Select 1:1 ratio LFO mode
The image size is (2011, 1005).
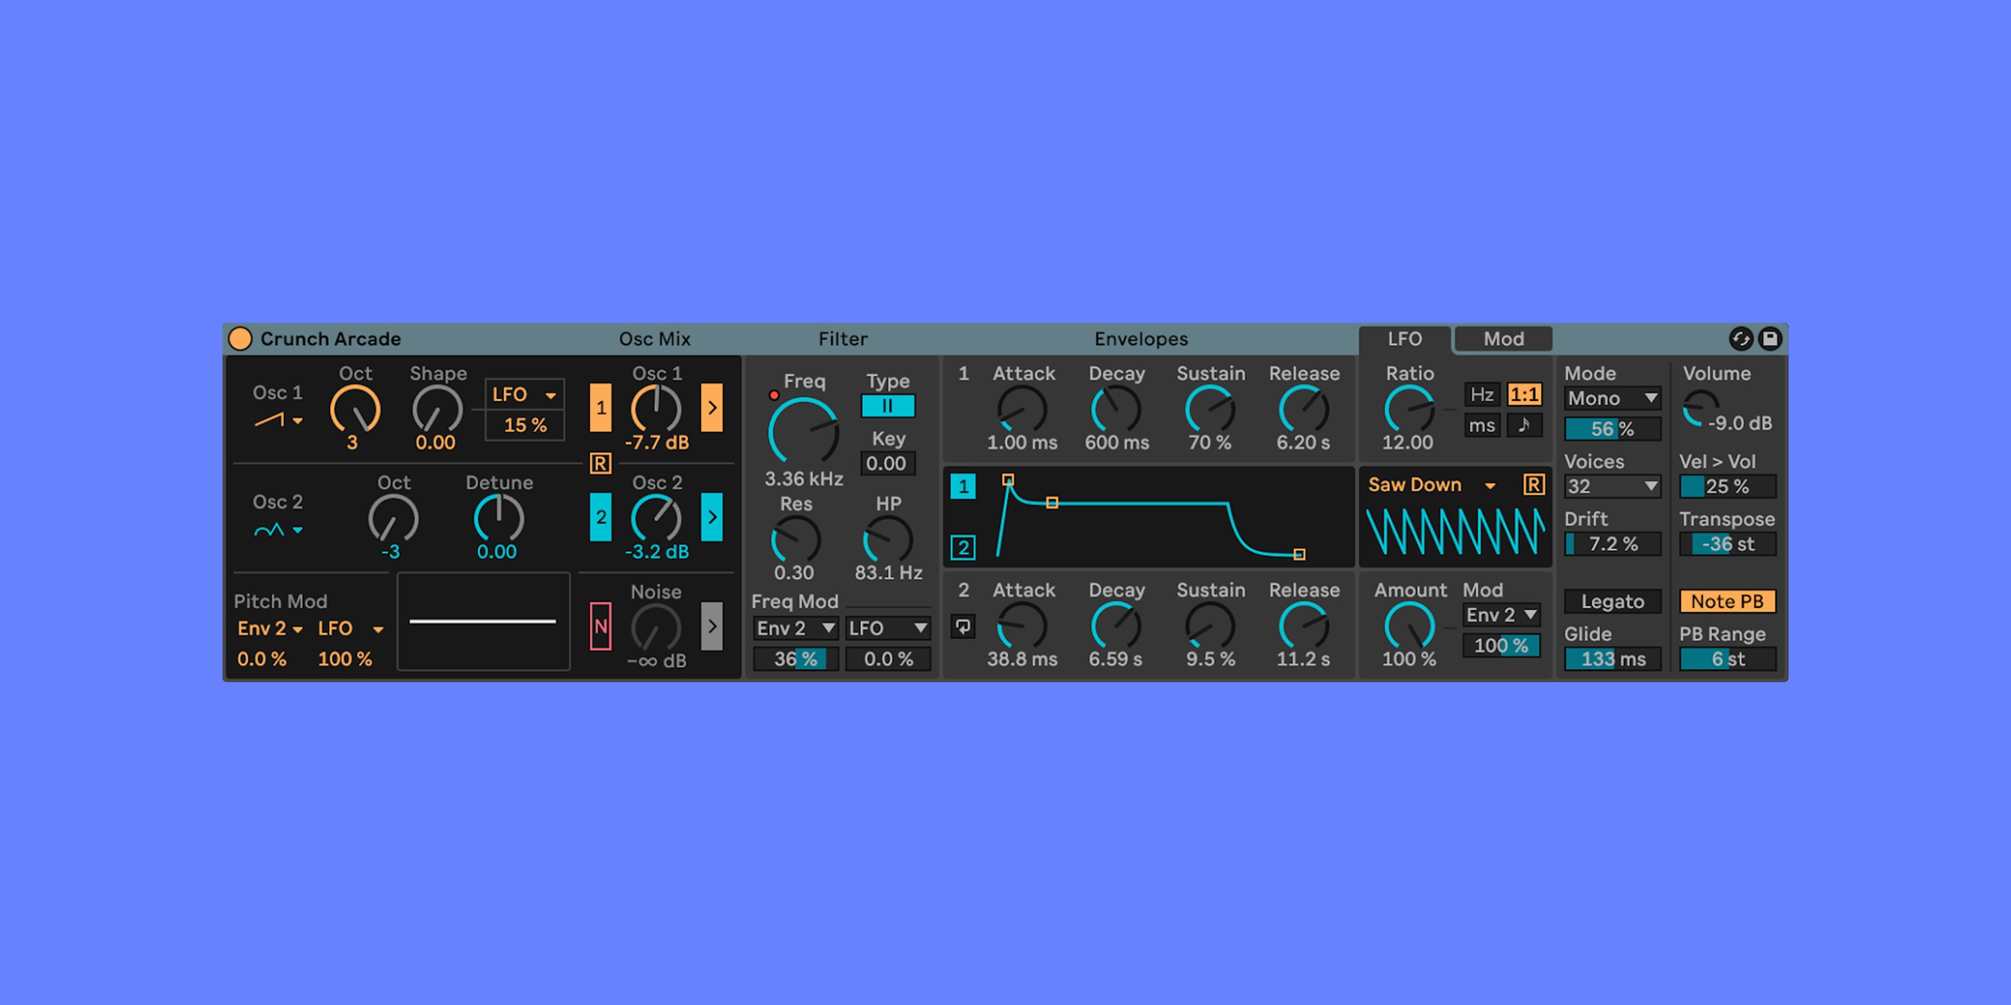click(x=1524, y=395)
